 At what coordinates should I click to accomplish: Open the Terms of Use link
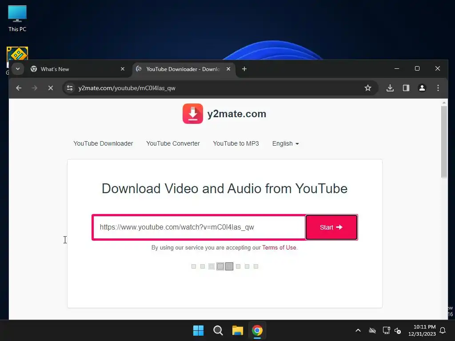279,248
